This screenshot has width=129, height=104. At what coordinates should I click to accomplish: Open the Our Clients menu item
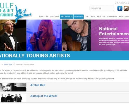point(90,16)
